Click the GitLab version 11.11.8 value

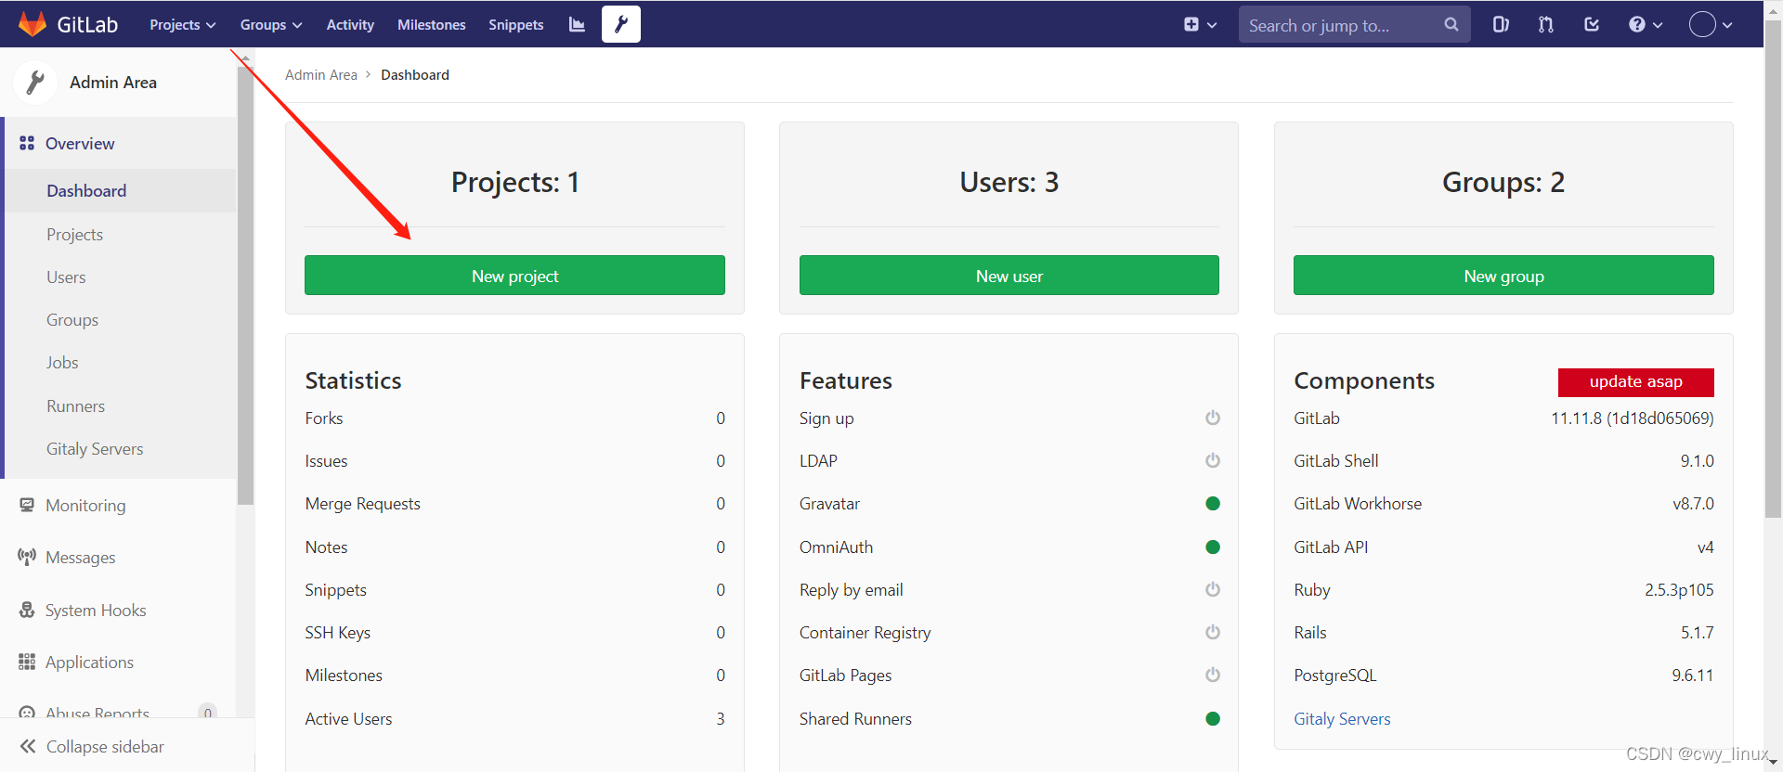pos(1633,418)
